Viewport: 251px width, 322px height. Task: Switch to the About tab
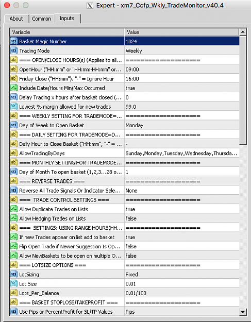coord(16,19)
